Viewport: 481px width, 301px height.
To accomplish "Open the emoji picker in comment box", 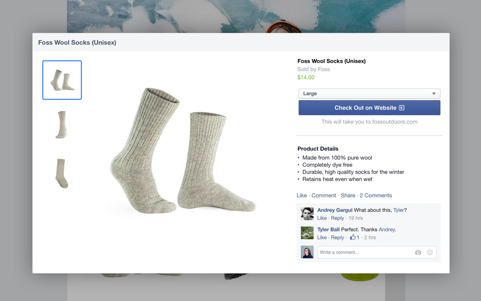I will (x=430, y=252).
